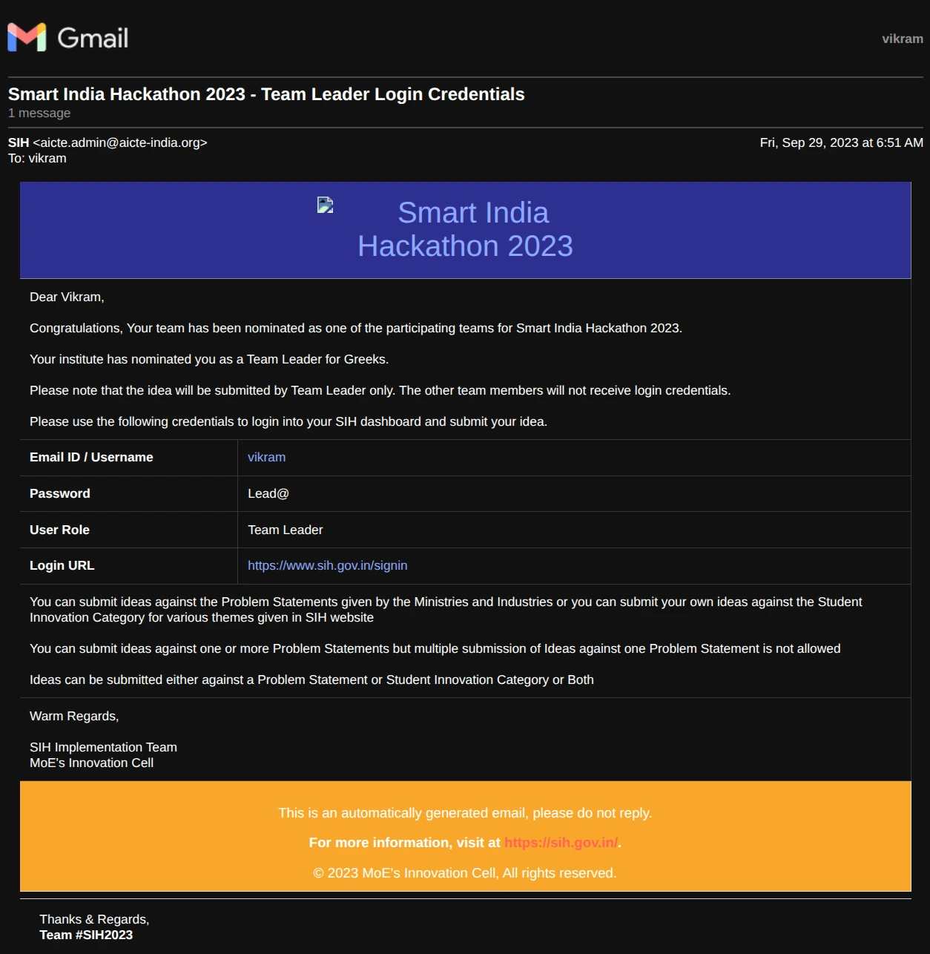
Task: Click the Fri, Sep 29, 2023 timestamp
Action: (x=841, y=142)
